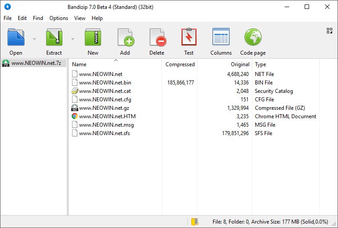Open the Help menu

97,18
